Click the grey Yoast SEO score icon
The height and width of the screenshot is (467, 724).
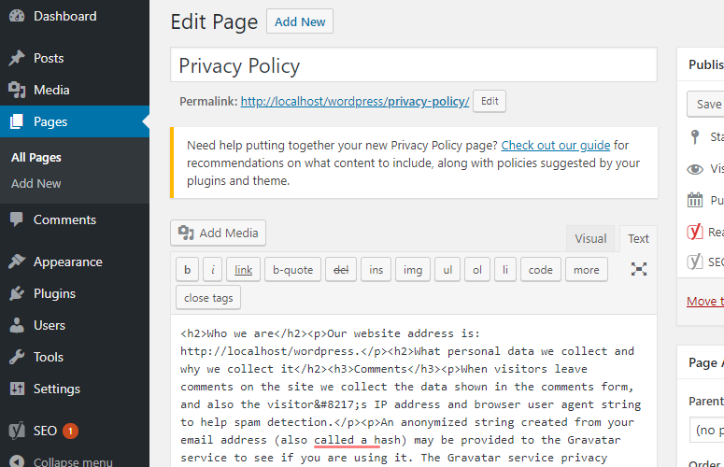click(x=695, y=262)
